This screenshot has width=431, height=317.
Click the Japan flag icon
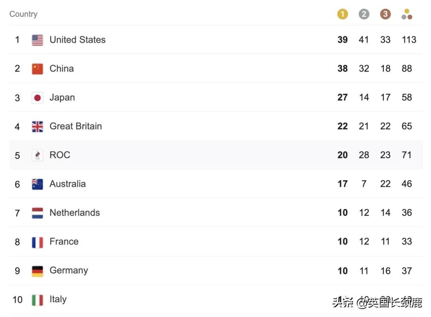(x=38, y=98)
